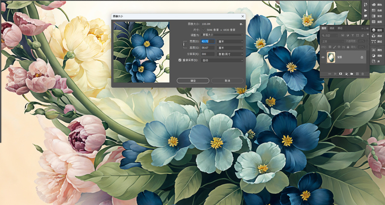Open the 调整为 原稿大小 dropdown
The height and width of the screenshot is (205, 385).
222,35
